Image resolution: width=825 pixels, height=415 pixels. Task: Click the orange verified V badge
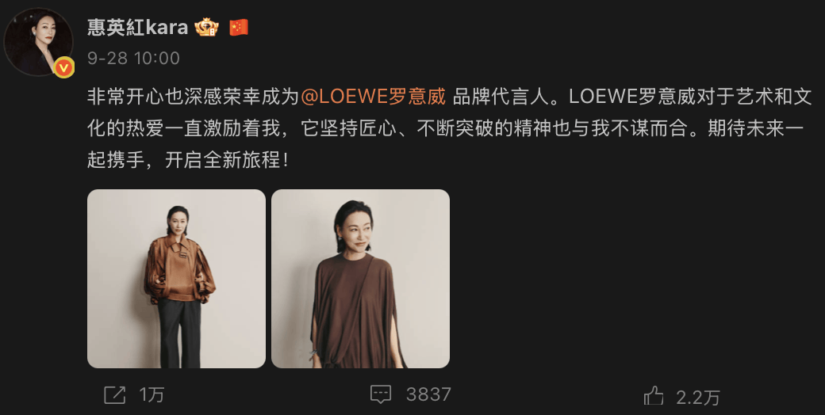[x=63, y=68]
